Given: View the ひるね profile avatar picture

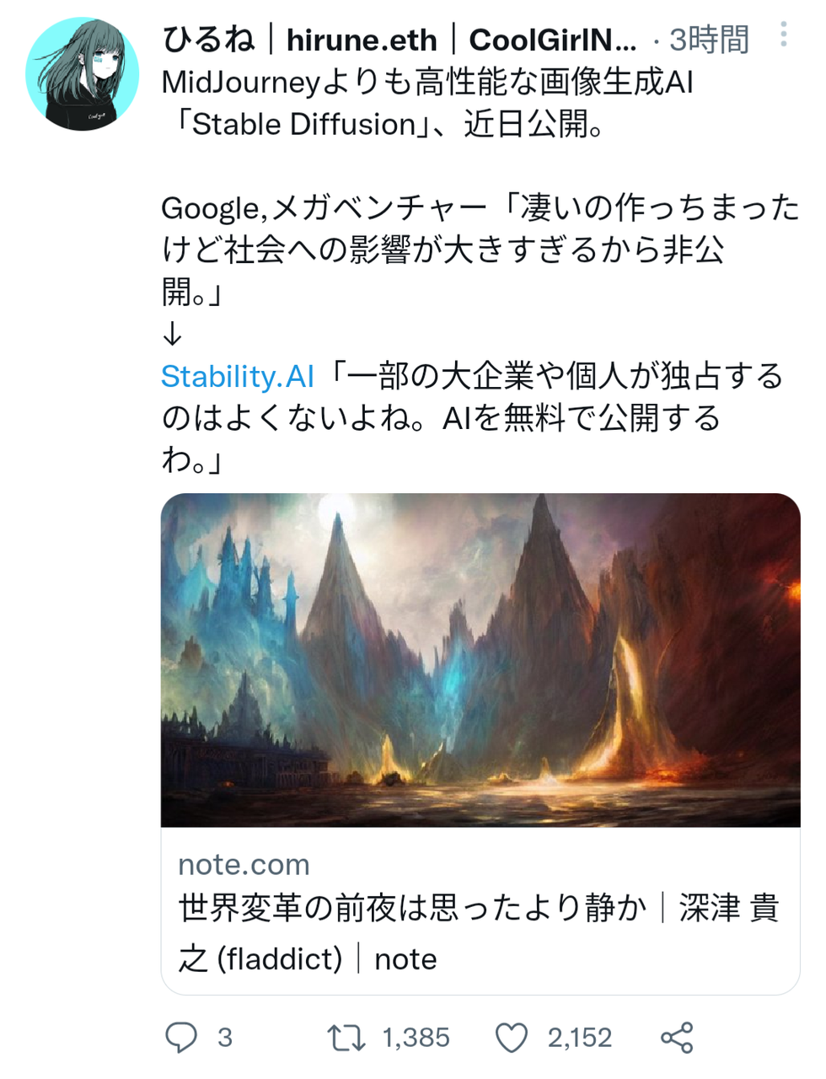Looking at the screenshot, I should pos(83,74).
